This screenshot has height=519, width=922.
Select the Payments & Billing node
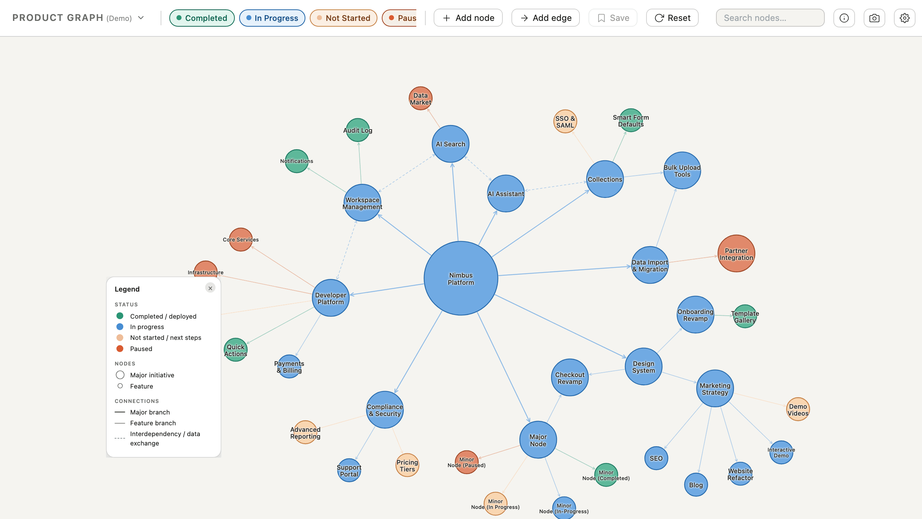[x=289, y=367]
